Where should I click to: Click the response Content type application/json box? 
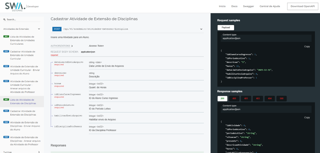[x=266, y=109]
